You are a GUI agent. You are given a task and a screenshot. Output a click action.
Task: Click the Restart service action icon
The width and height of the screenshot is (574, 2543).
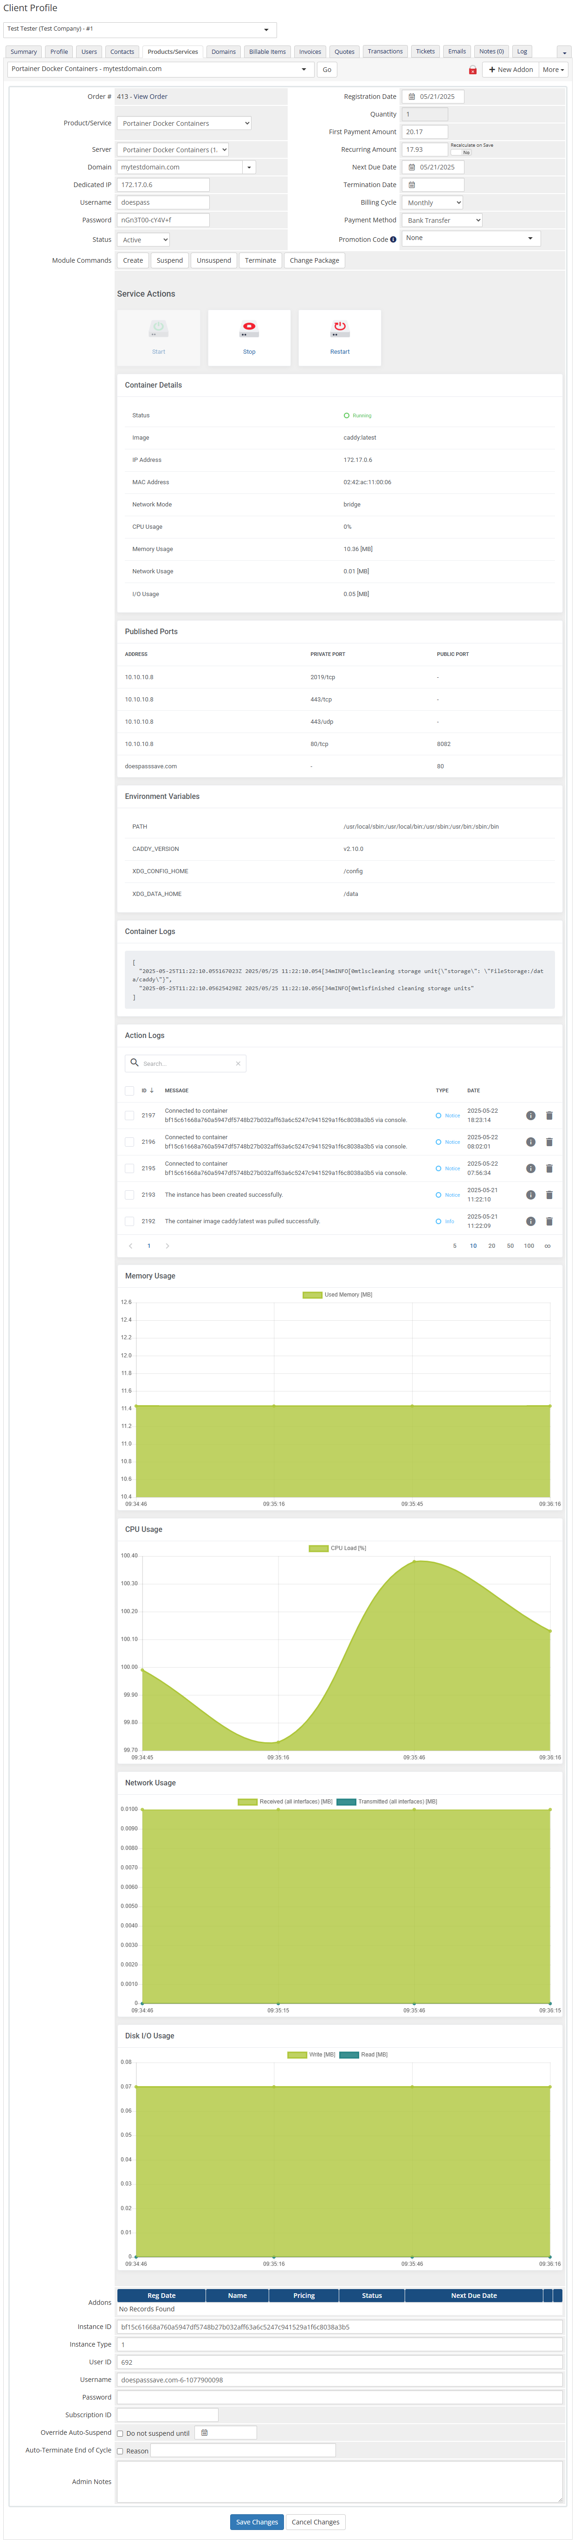point(339,328)
